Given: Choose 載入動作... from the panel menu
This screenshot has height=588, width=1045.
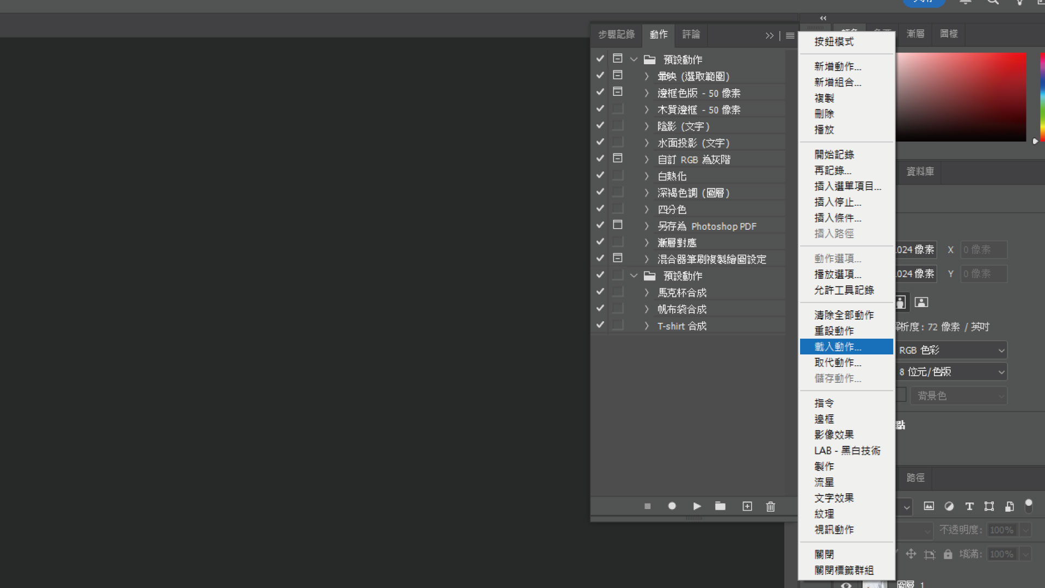Looking at the screenshot, I should pos(846,347).
